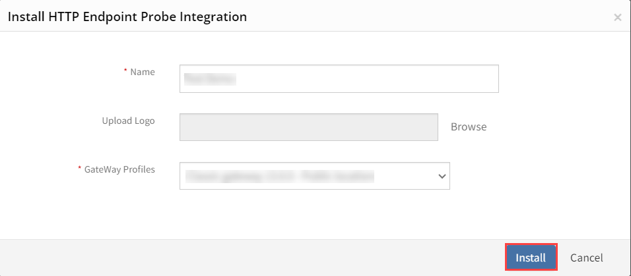631x276 pixels.
Task: Click the chevron arrow in GateWay Profiles
Action: (442, 176)
